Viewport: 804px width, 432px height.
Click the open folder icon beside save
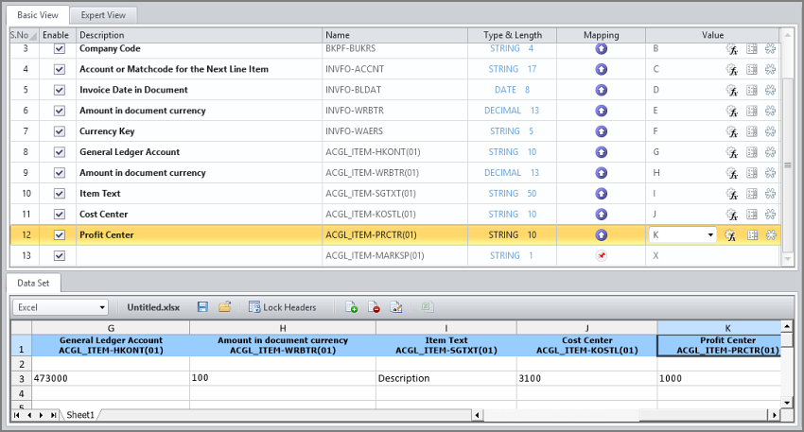coord(225,307)
